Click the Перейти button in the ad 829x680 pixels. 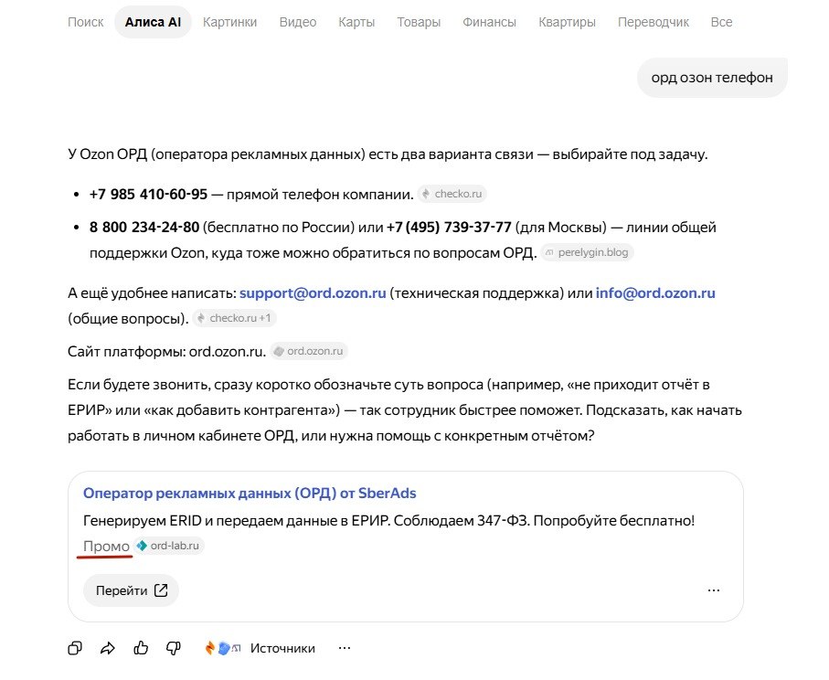point(131,590)
